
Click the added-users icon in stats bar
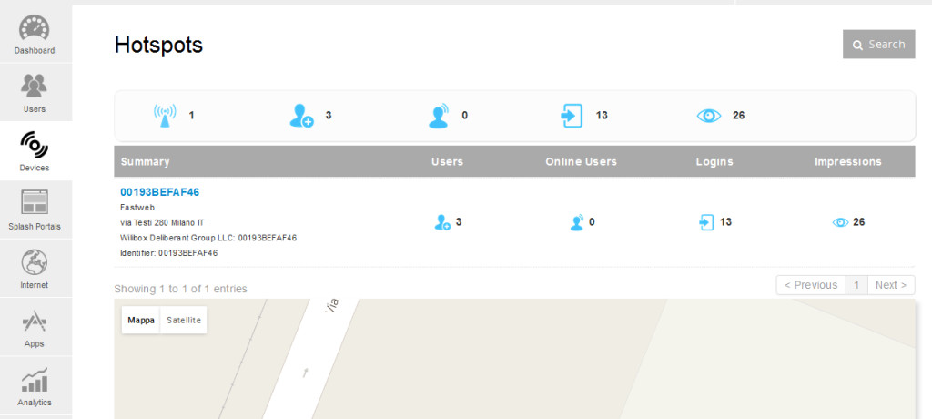pyautogui.click(x=301, y=116)
